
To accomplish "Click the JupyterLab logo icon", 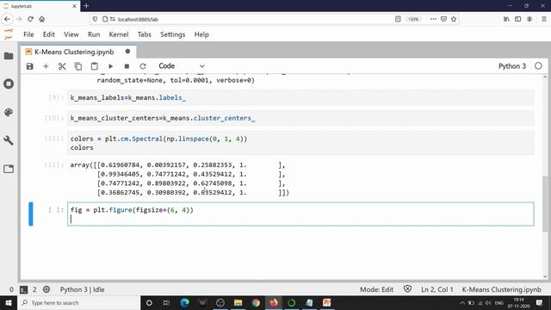I will click(x=8, y=34).
